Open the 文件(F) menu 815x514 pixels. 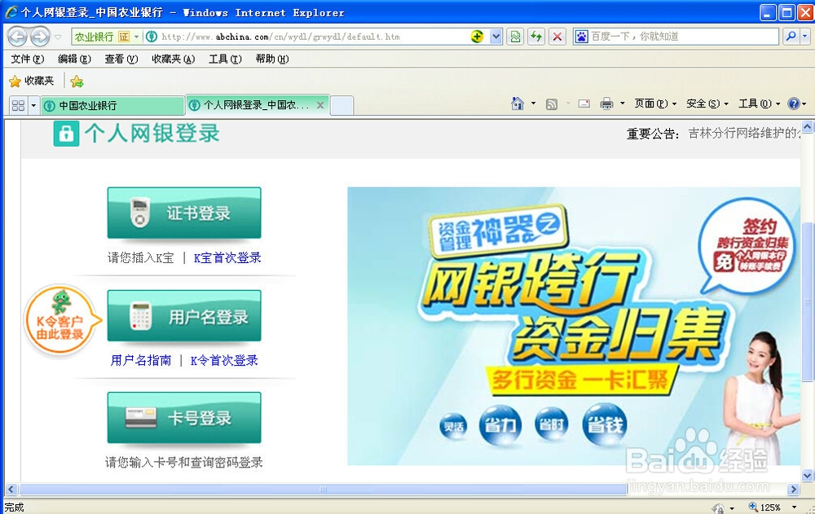click(28, 59)
